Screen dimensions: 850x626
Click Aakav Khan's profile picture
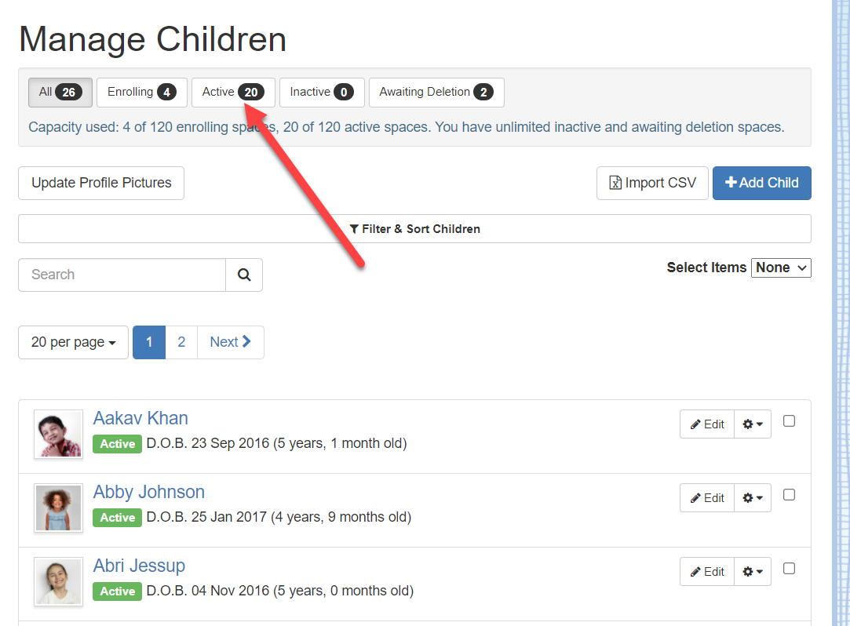click(x=58, y=434)
